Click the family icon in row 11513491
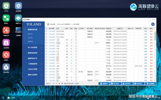The height and width of the screenshot is (100, 161). [x=76, y=34]
